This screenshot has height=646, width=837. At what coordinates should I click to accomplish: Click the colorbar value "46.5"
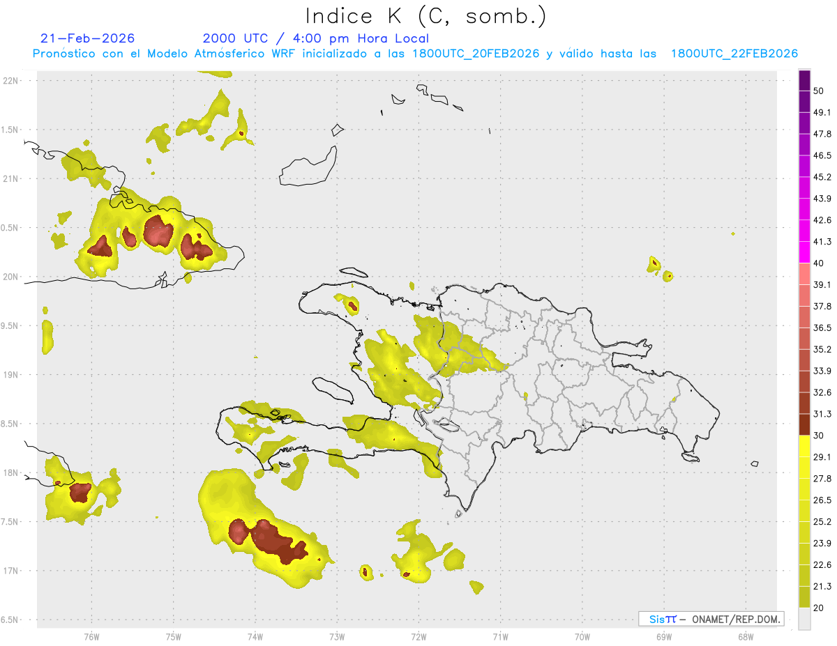(822, 155)
